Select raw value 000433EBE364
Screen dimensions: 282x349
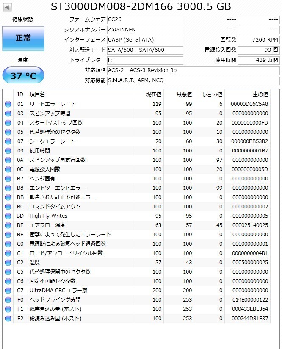[250, 309]
